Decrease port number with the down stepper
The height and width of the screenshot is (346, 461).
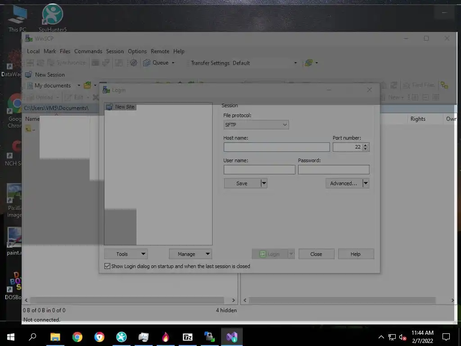tap(366, 149)
